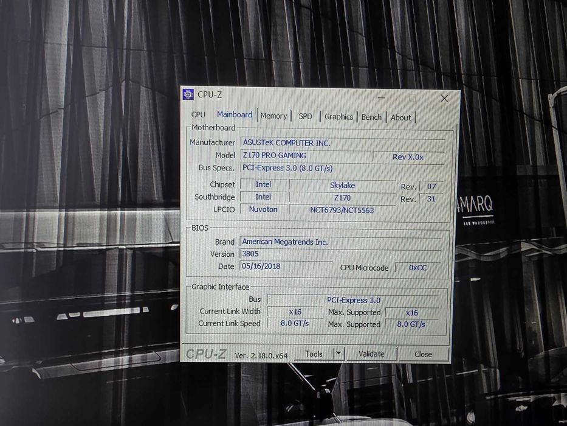Open the Bench tab
The width and height of the screenshot is (567, 426).
371,117
